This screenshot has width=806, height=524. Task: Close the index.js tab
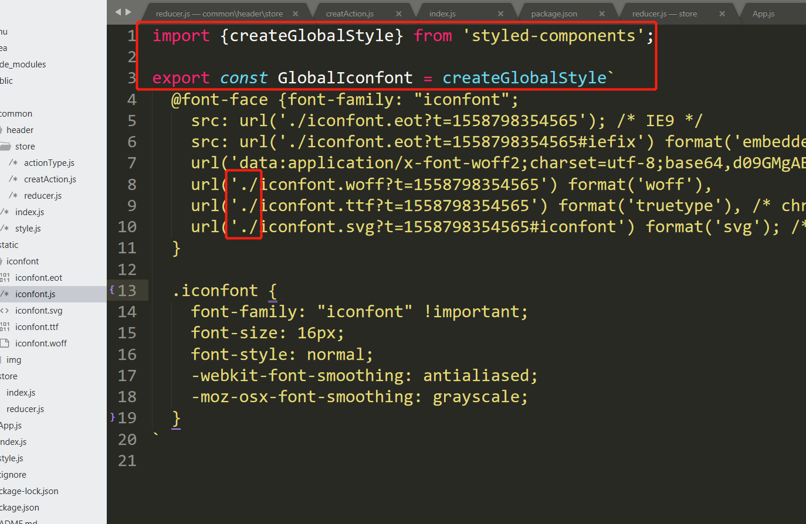click(x=501, y=12)
